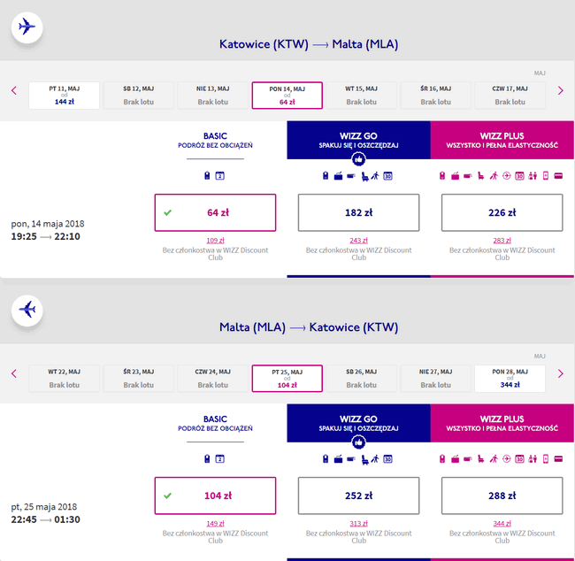Image resolution: width=575 pixels, height=561 pixels.
Task: Choose PT 11, MAJ outbound date 144 zł
Action: (65, 96)
